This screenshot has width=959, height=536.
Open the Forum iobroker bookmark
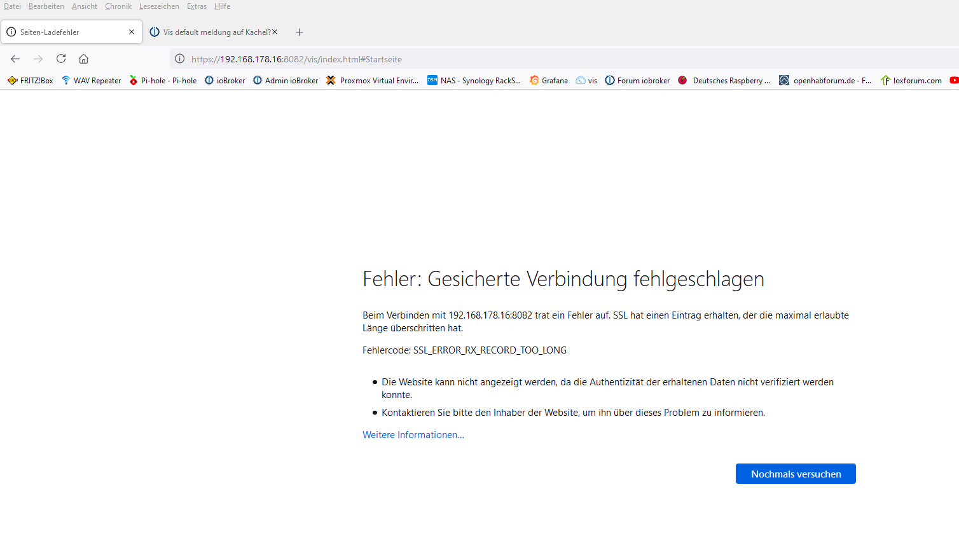tap(637, 81)
